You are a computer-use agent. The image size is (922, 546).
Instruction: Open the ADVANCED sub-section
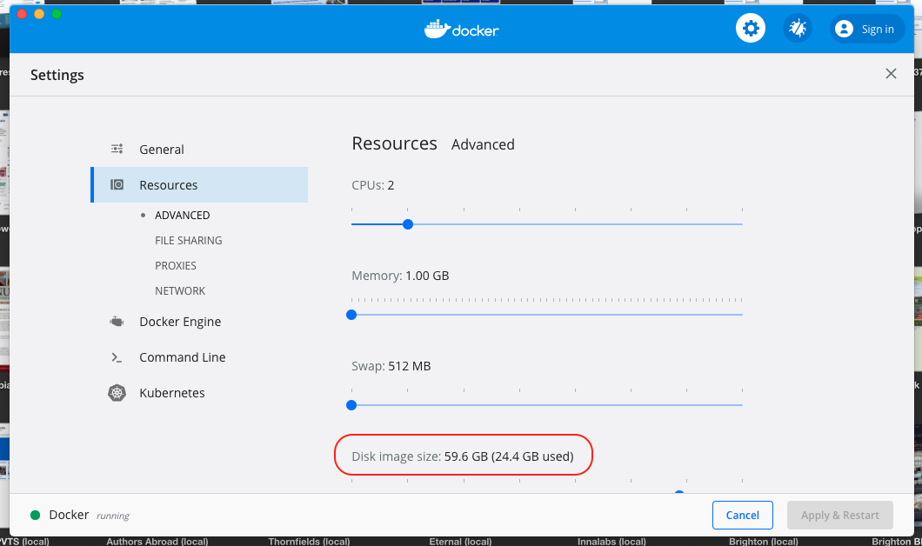[x=183, y=215]
